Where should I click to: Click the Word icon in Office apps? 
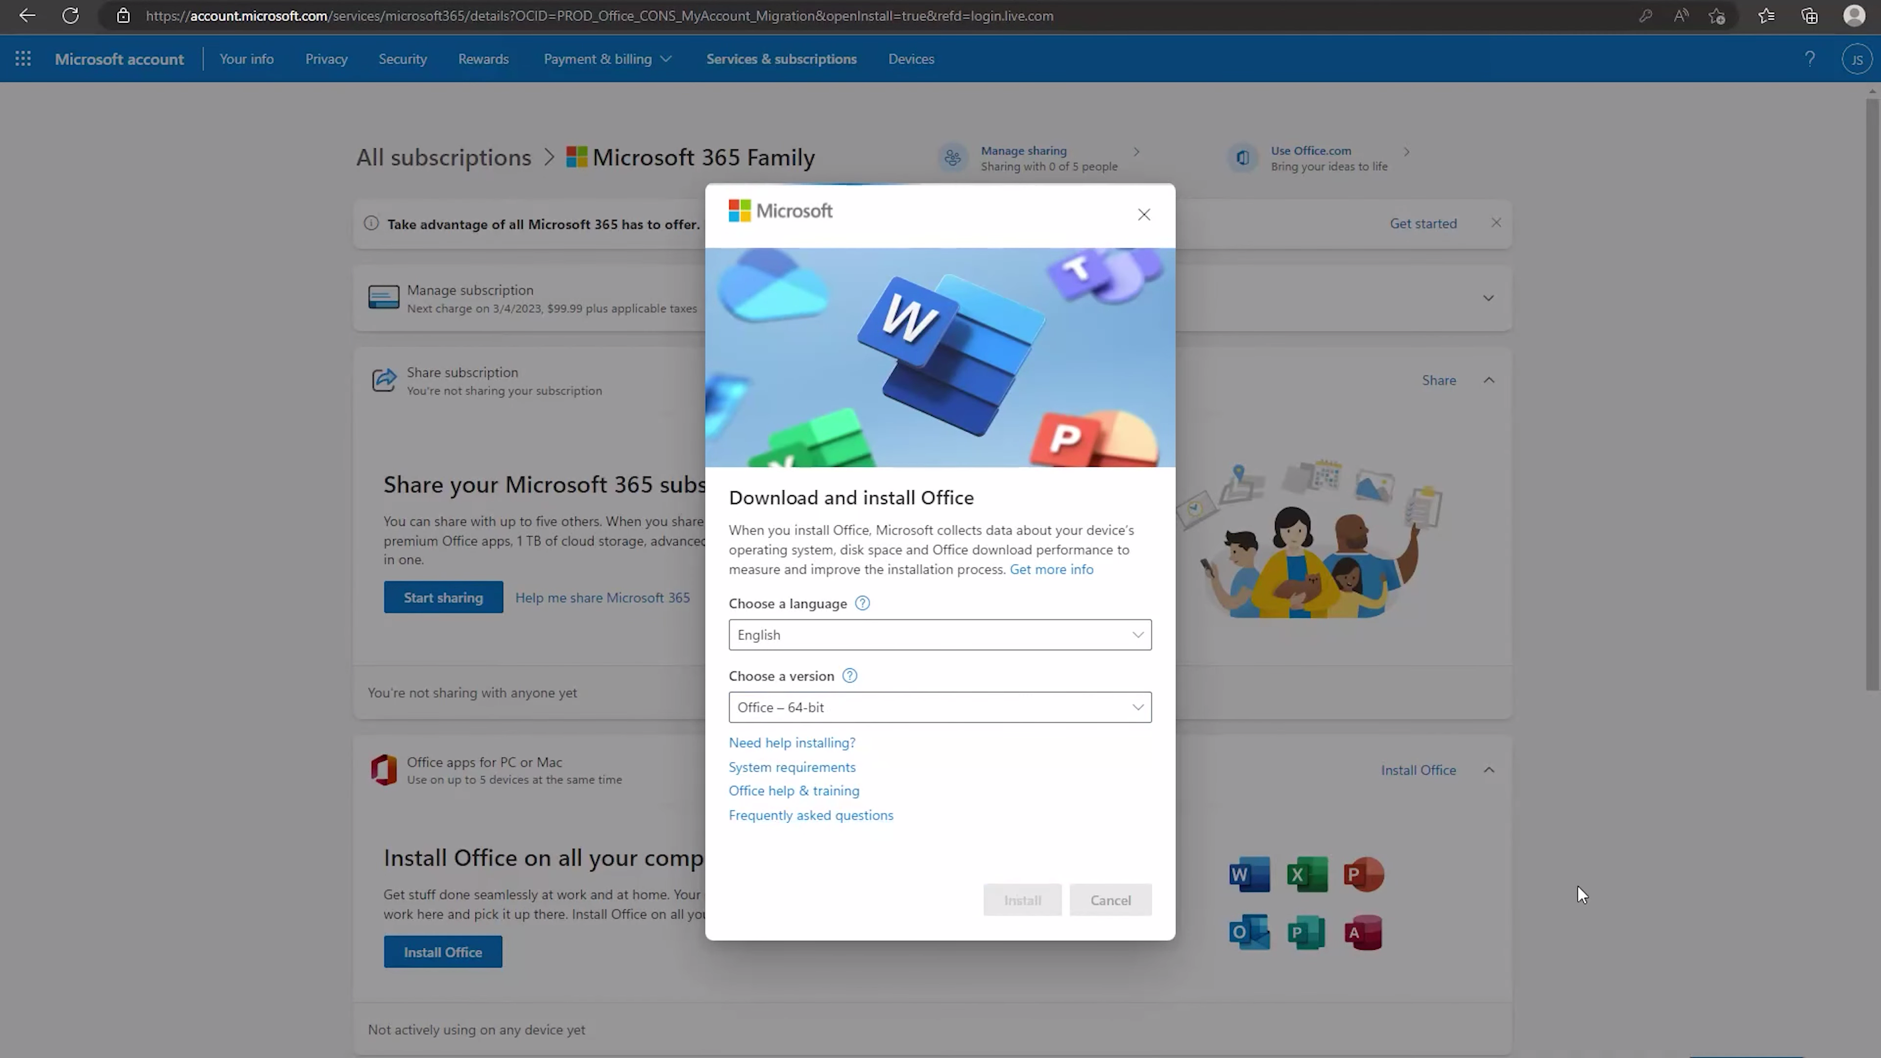click(1250, 874)
